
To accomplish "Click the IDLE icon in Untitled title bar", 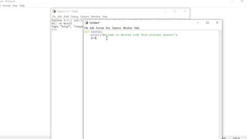I will 86,23.
